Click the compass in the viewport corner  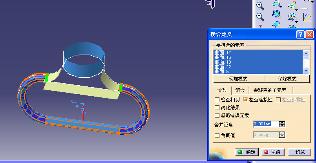tap(210, 4)
